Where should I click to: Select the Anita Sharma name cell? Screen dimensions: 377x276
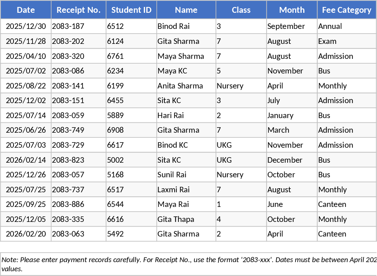186,86
